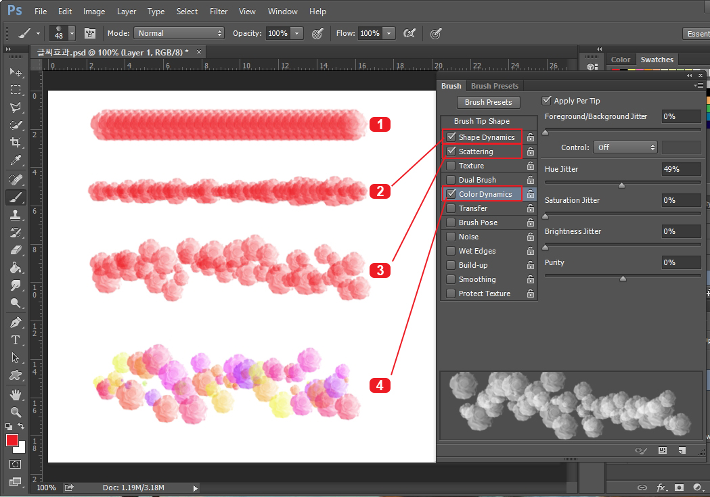Swap foreground and background colors
The height and width of the screenshot is (497, 710).
[x=21, y=426]
